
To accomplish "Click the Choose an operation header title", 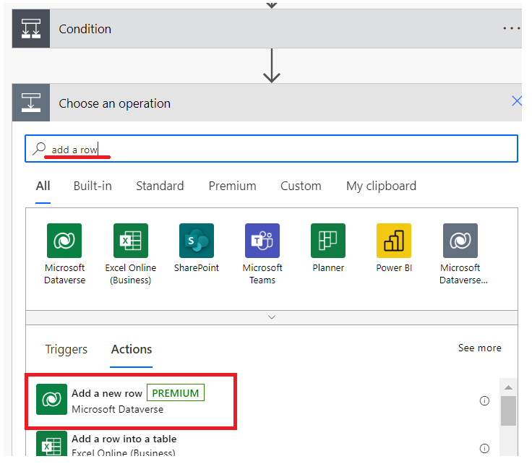I will 115,103.
